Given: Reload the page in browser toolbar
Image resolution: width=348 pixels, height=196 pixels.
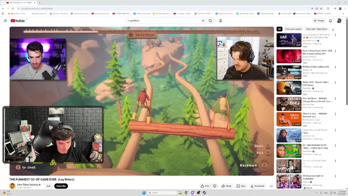Looking at the screenshot, I should point(13,8).
